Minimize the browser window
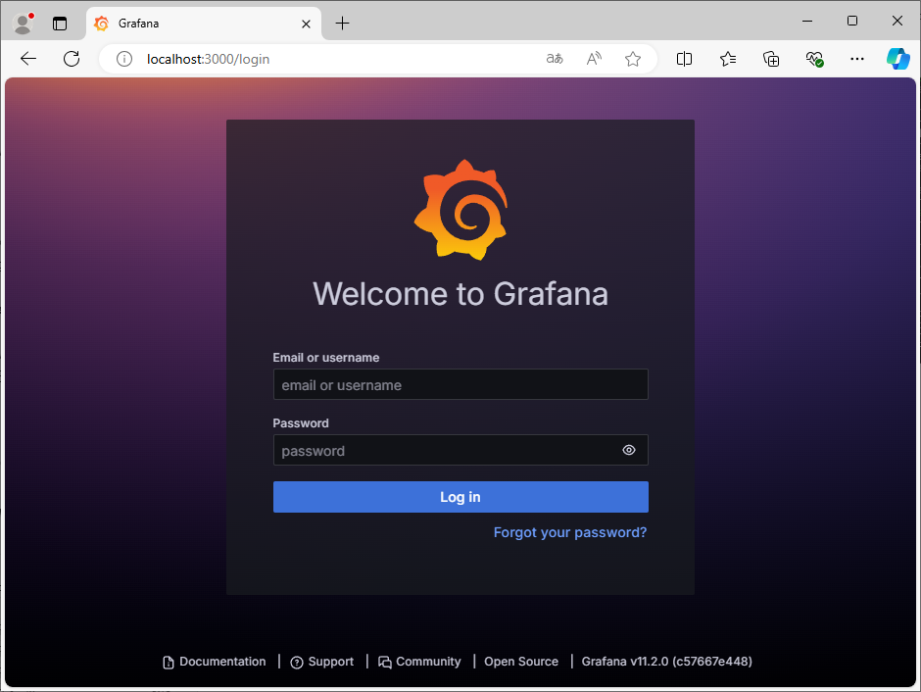 point(807,21)
